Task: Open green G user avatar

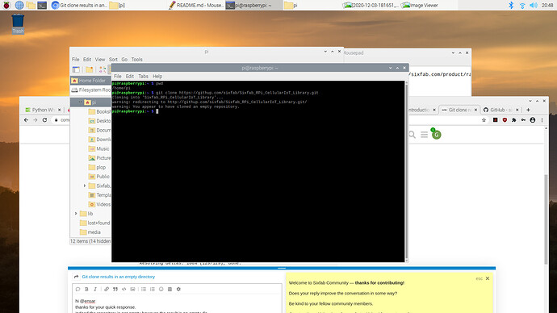Action: [x=437, y=135]
